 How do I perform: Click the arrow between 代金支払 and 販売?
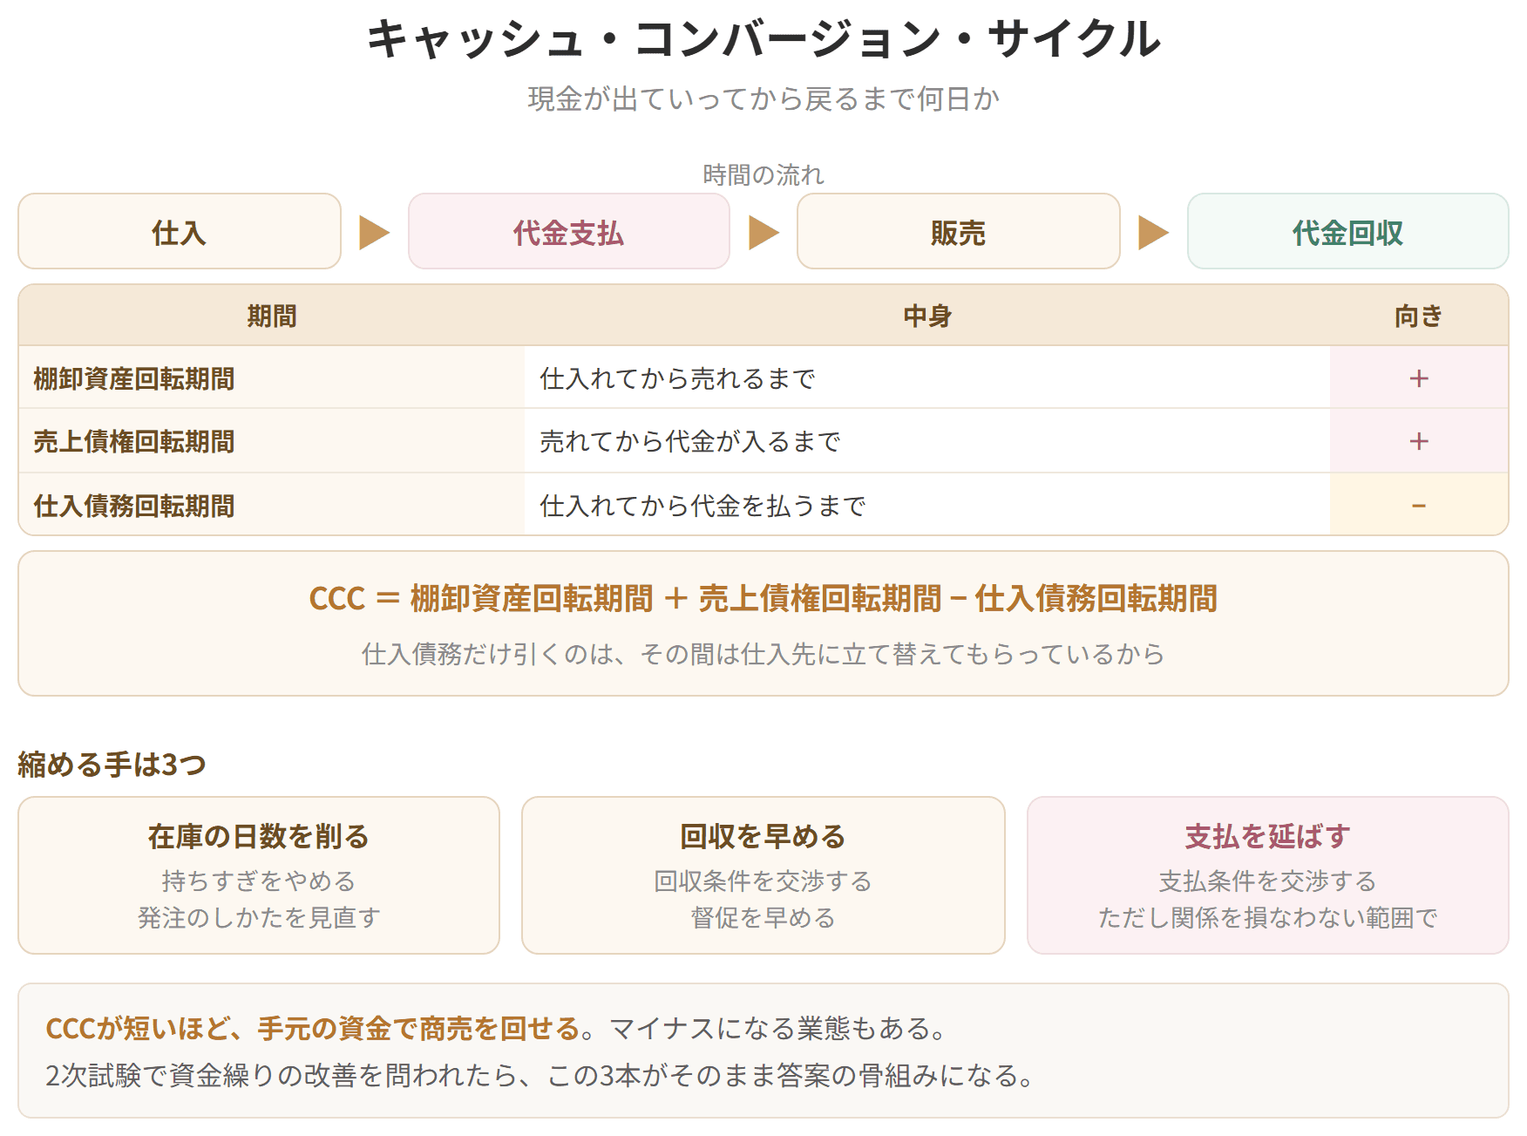click(764, 233)
